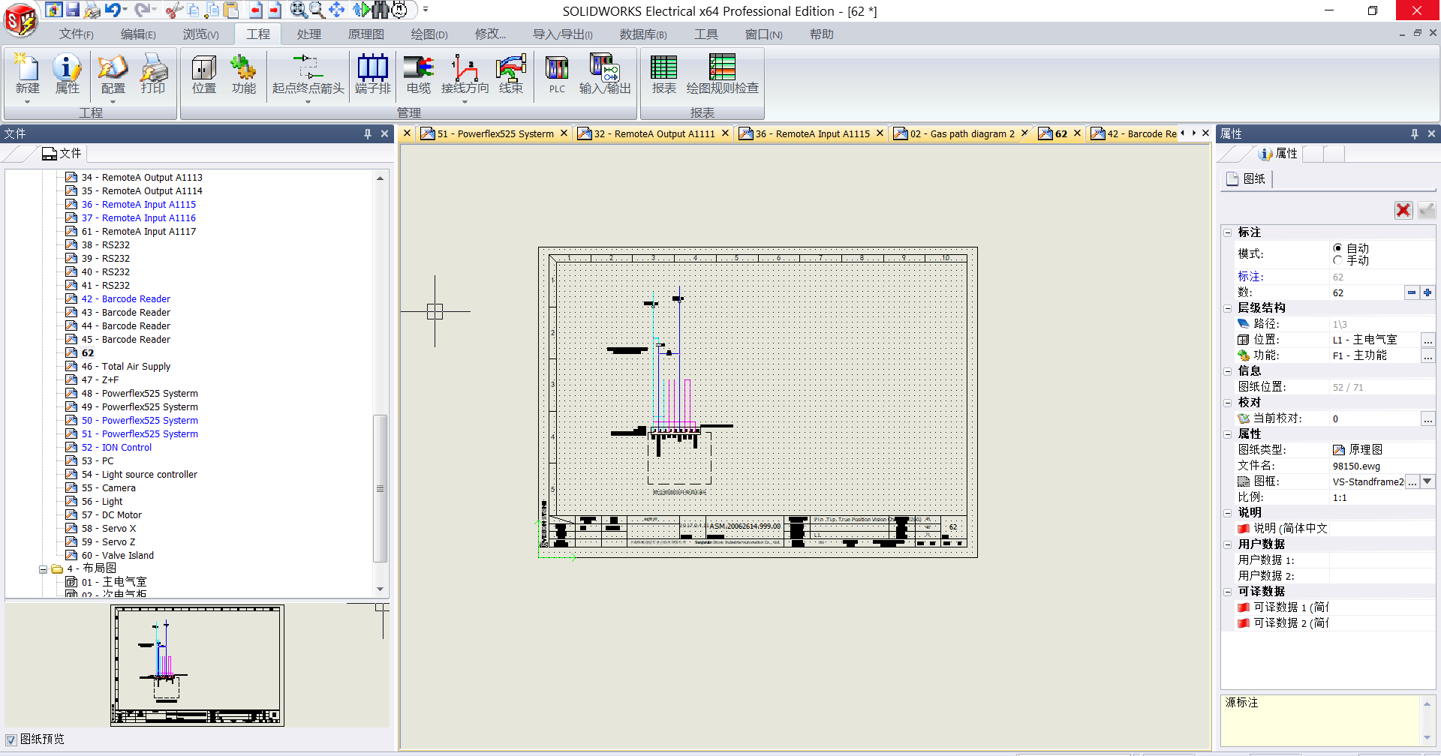1441x756 pixels.
Task: Pin the 文件 (Documents) panel
Action: [x=368, y=133]
